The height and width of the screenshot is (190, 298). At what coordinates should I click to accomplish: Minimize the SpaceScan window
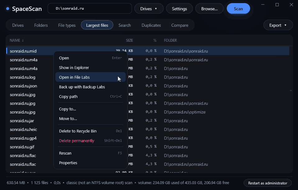tap(263, 5)
